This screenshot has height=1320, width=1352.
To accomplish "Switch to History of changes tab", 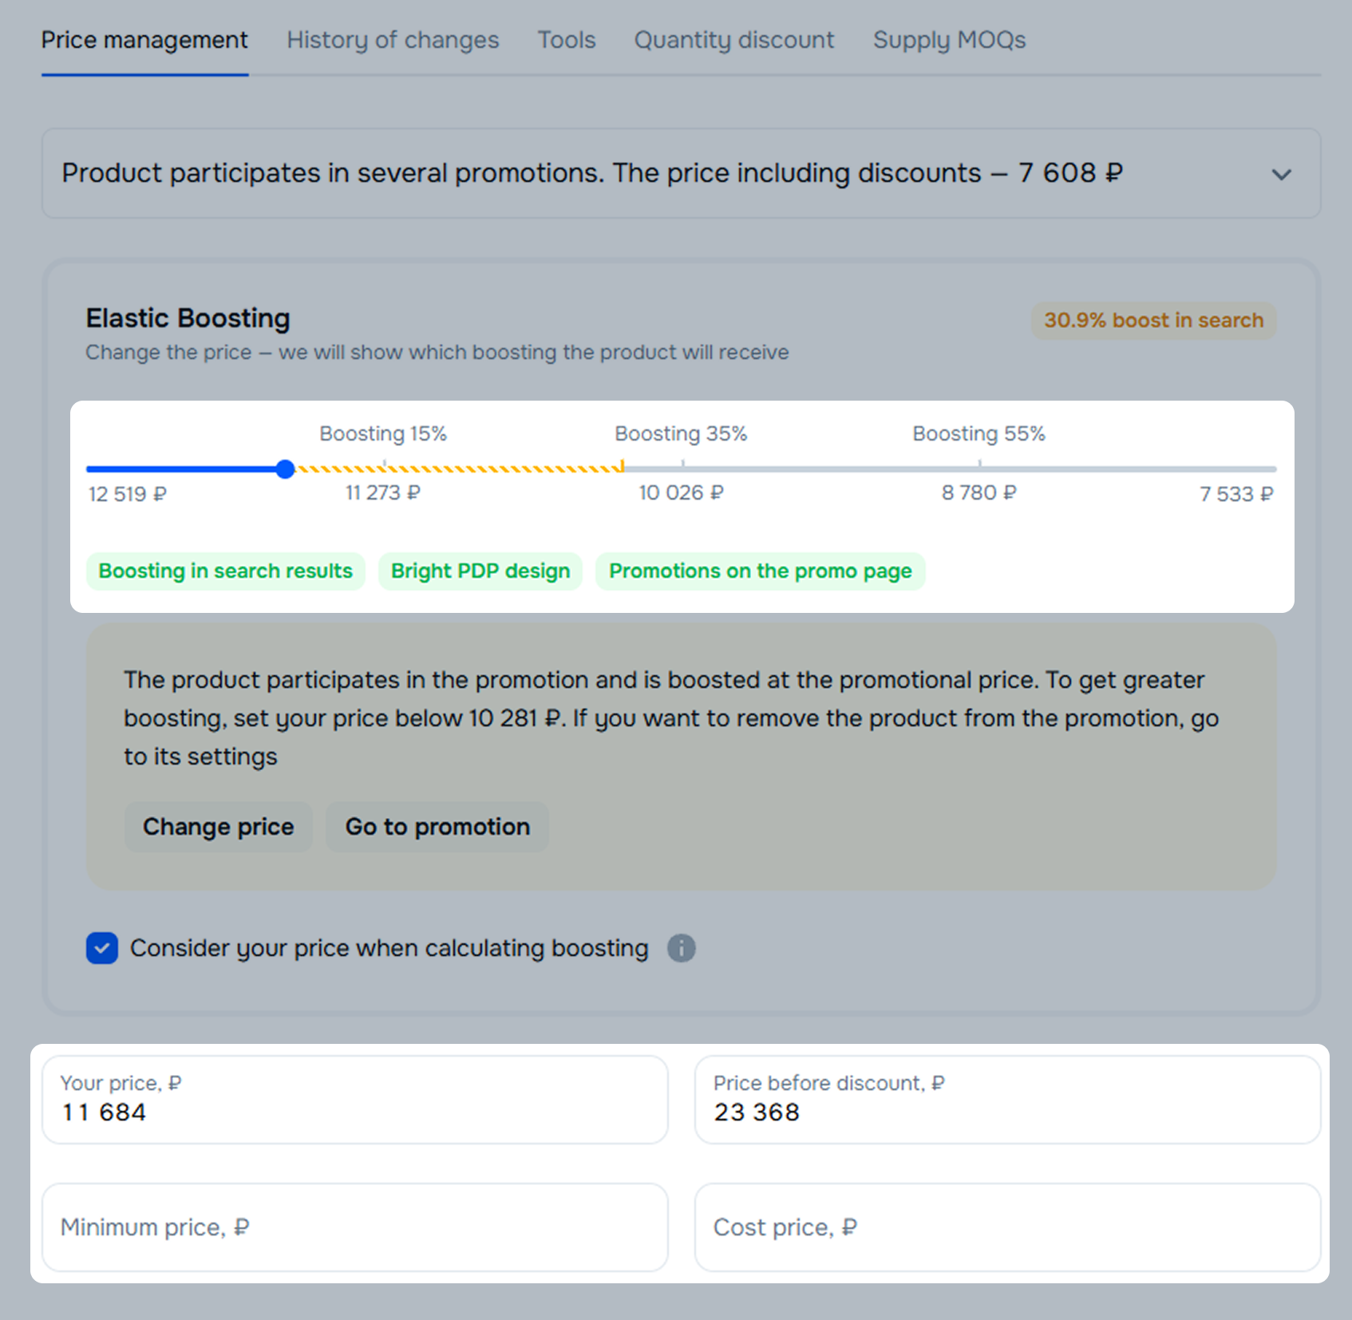I will coord(393,40).
